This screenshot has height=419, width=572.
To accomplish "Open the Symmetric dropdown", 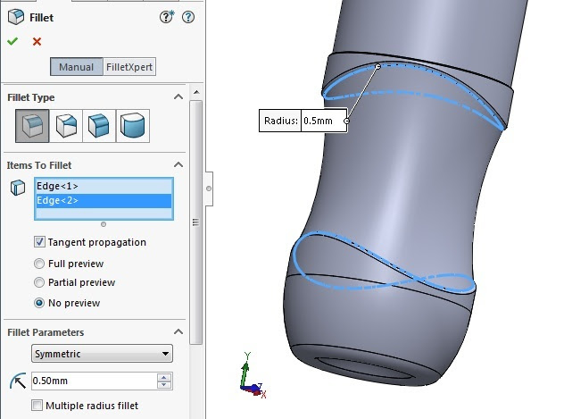I will [x=102, y=353].
